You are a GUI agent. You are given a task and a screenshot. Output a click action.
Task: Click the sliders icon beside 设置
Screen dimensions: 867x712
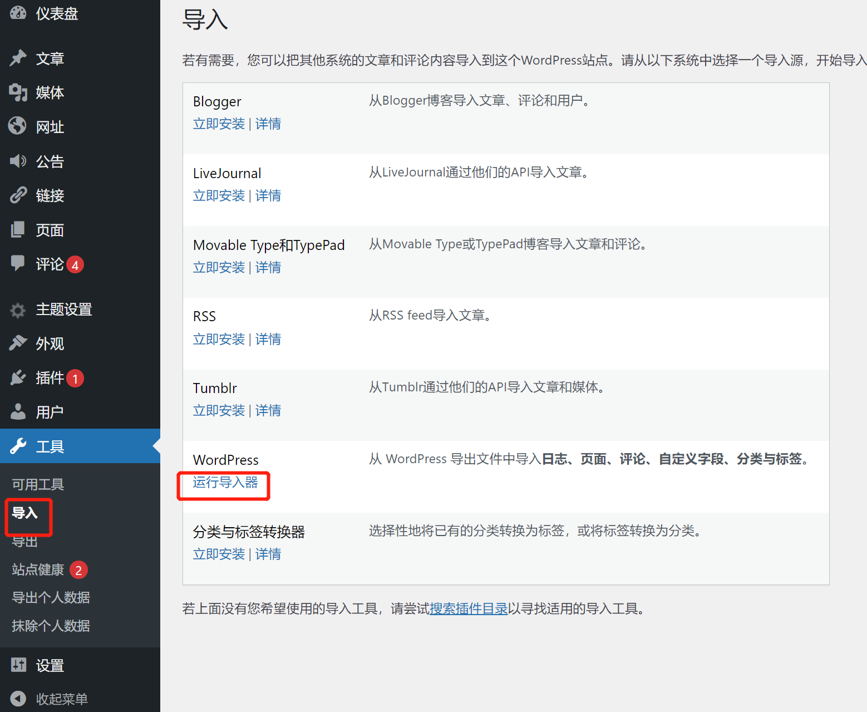[18, 665]
